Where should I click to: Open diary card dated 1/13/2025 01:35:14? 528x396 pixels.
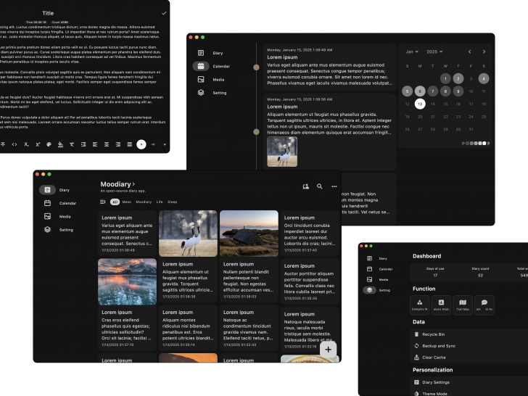point(188,328)
